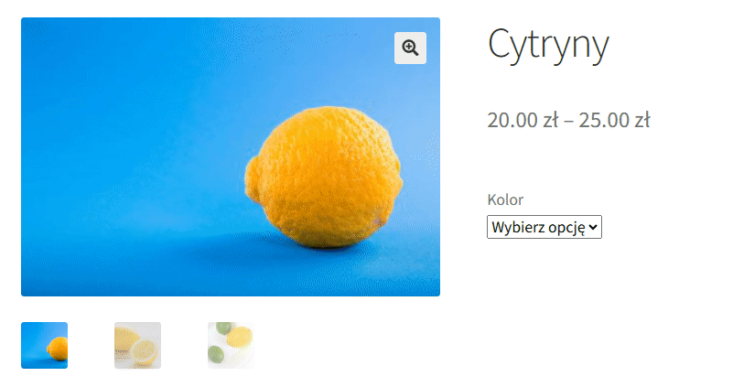Expand the "Wybierz opcję" select box
The width and height of the screenshot is (733, 387).
[x=544, y=227]
